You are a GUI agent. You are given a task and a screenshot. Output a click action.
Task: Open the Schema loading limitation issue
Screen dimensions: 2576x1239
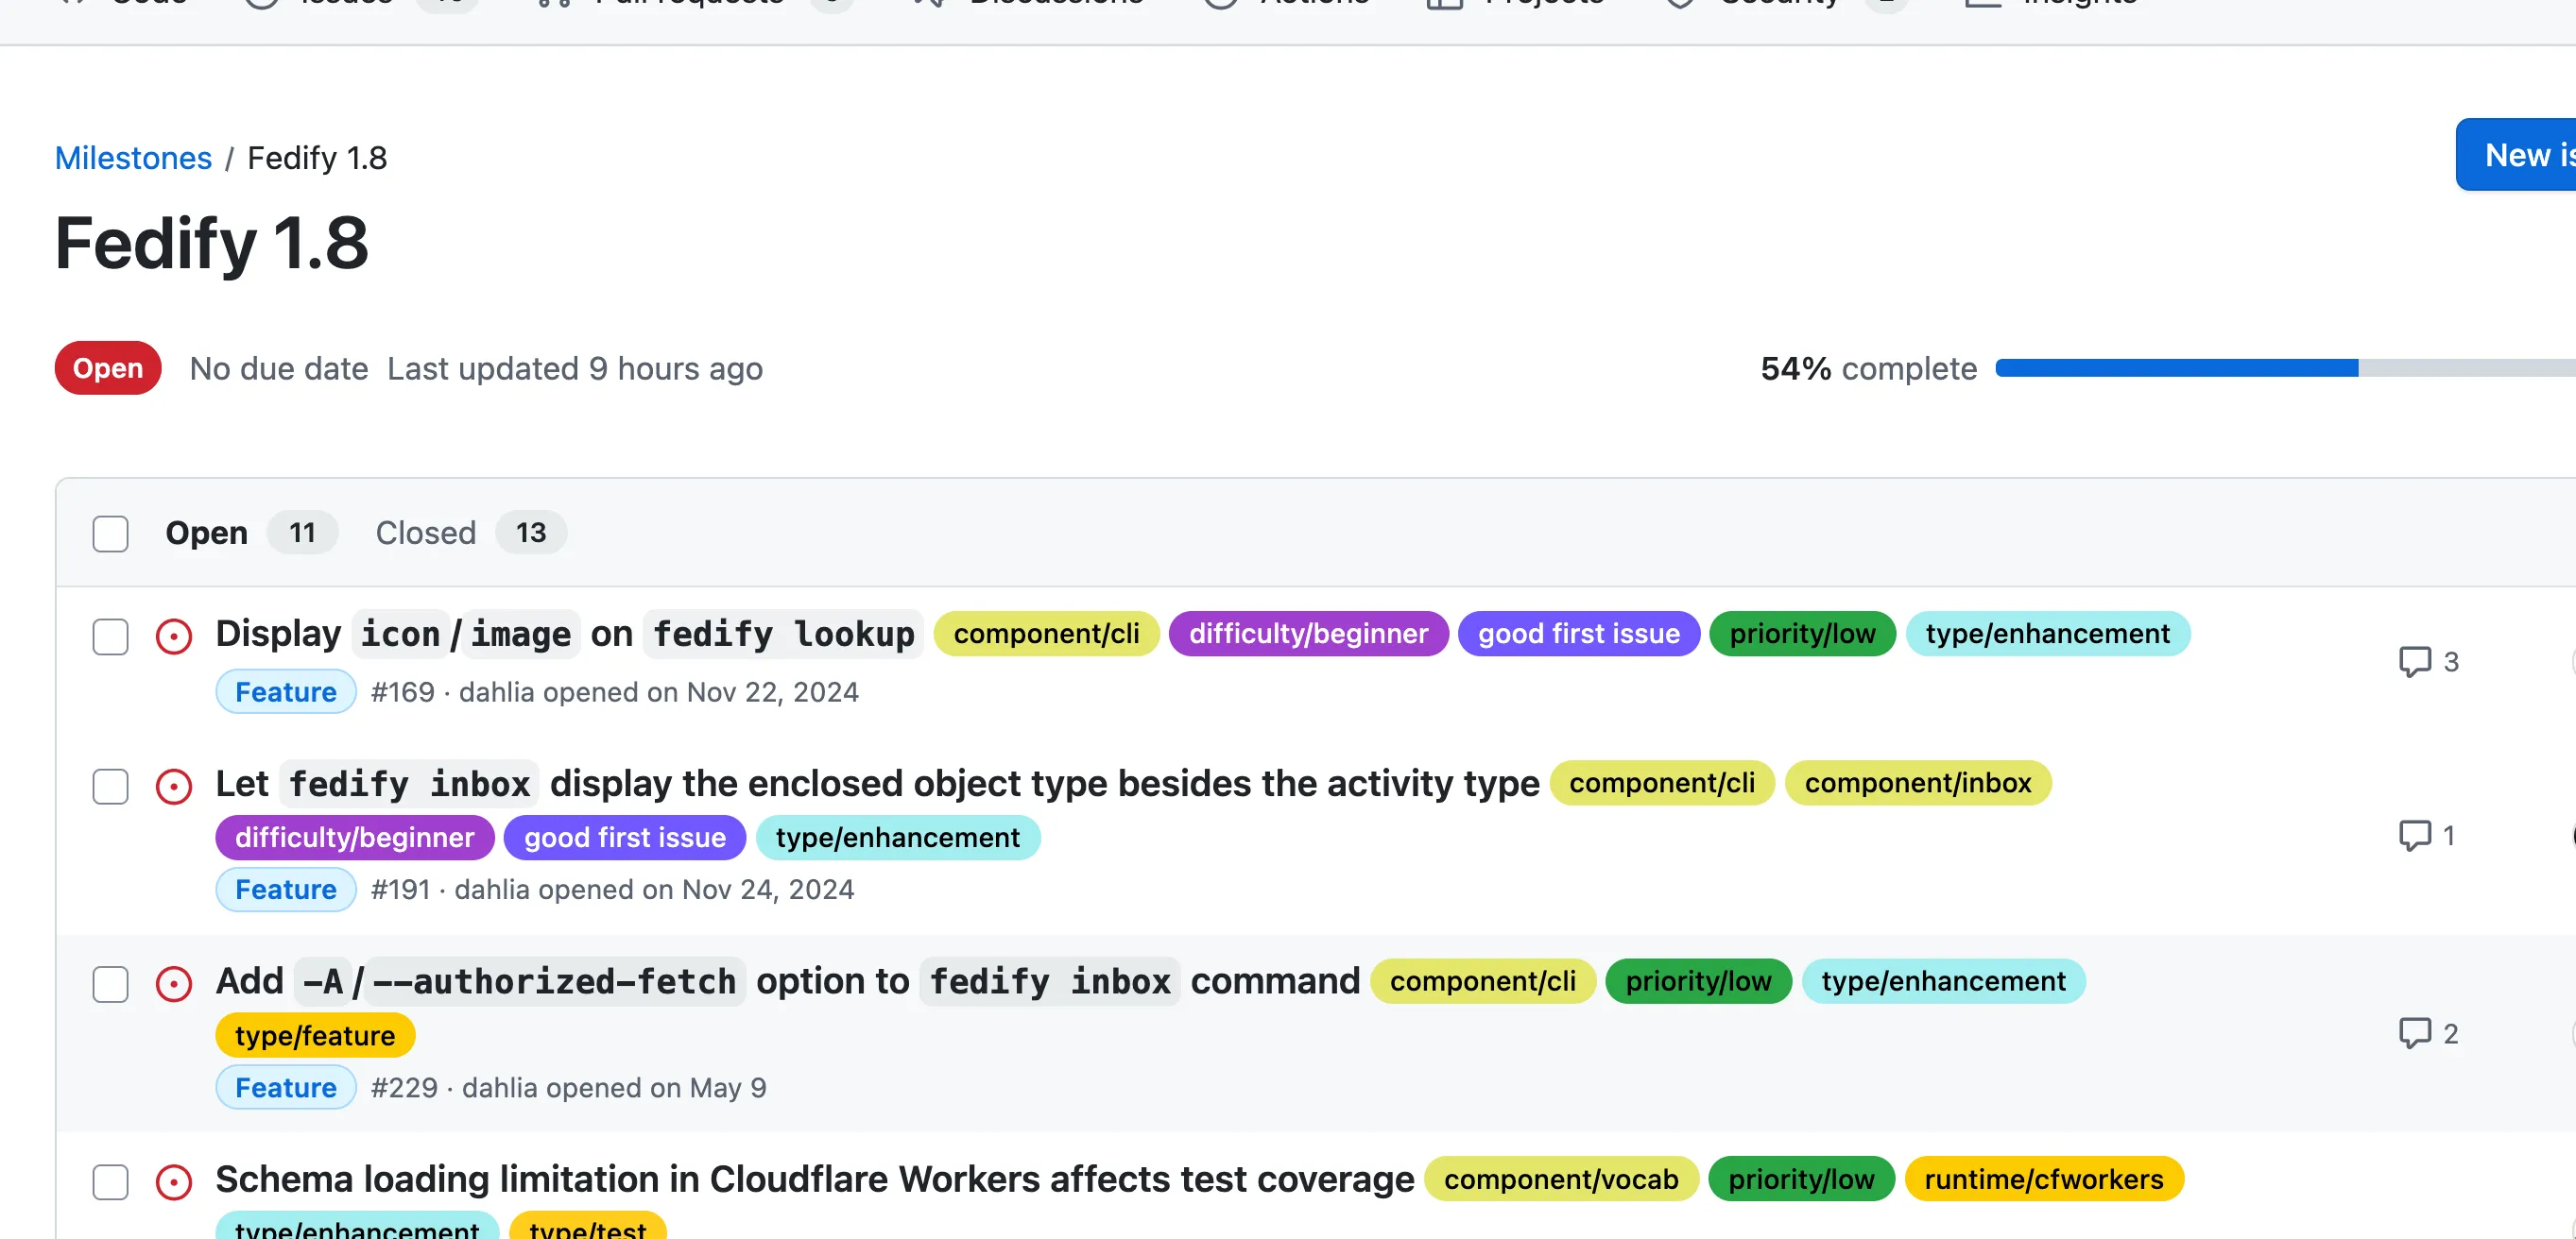pos(815,1180)
